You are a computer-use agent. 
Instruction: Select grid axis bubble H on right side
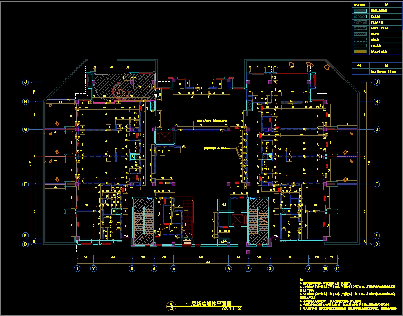pos(377,102)
